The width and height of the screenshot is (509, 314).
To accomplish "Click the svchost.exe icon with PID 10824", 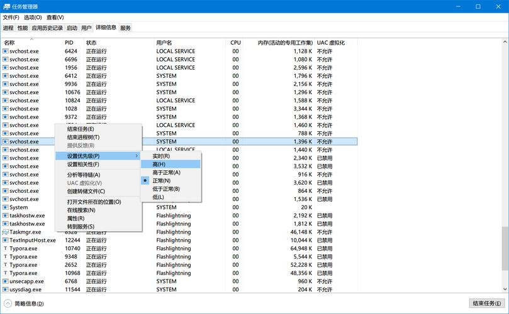I will pyautogui.click(x=6, y=100).
